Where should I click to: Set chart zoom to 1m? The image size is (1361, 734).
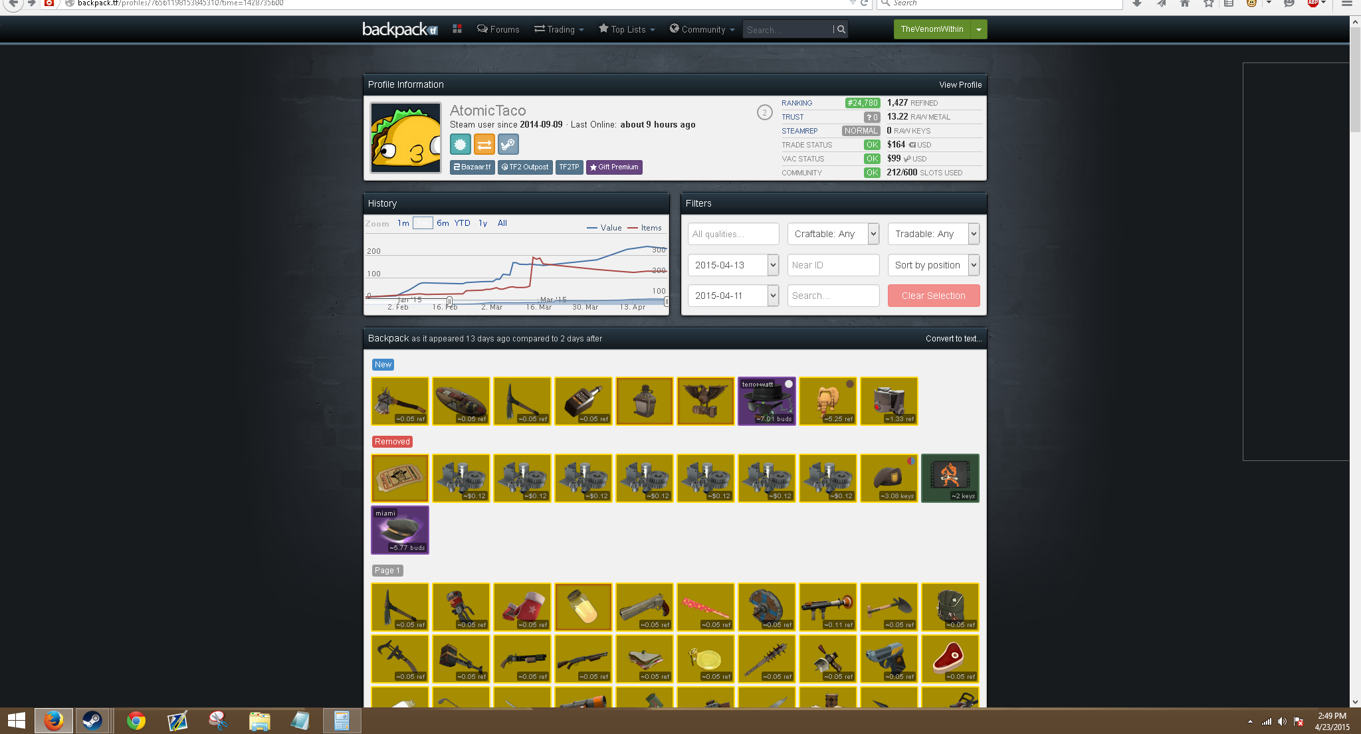[x=403, y=223]
